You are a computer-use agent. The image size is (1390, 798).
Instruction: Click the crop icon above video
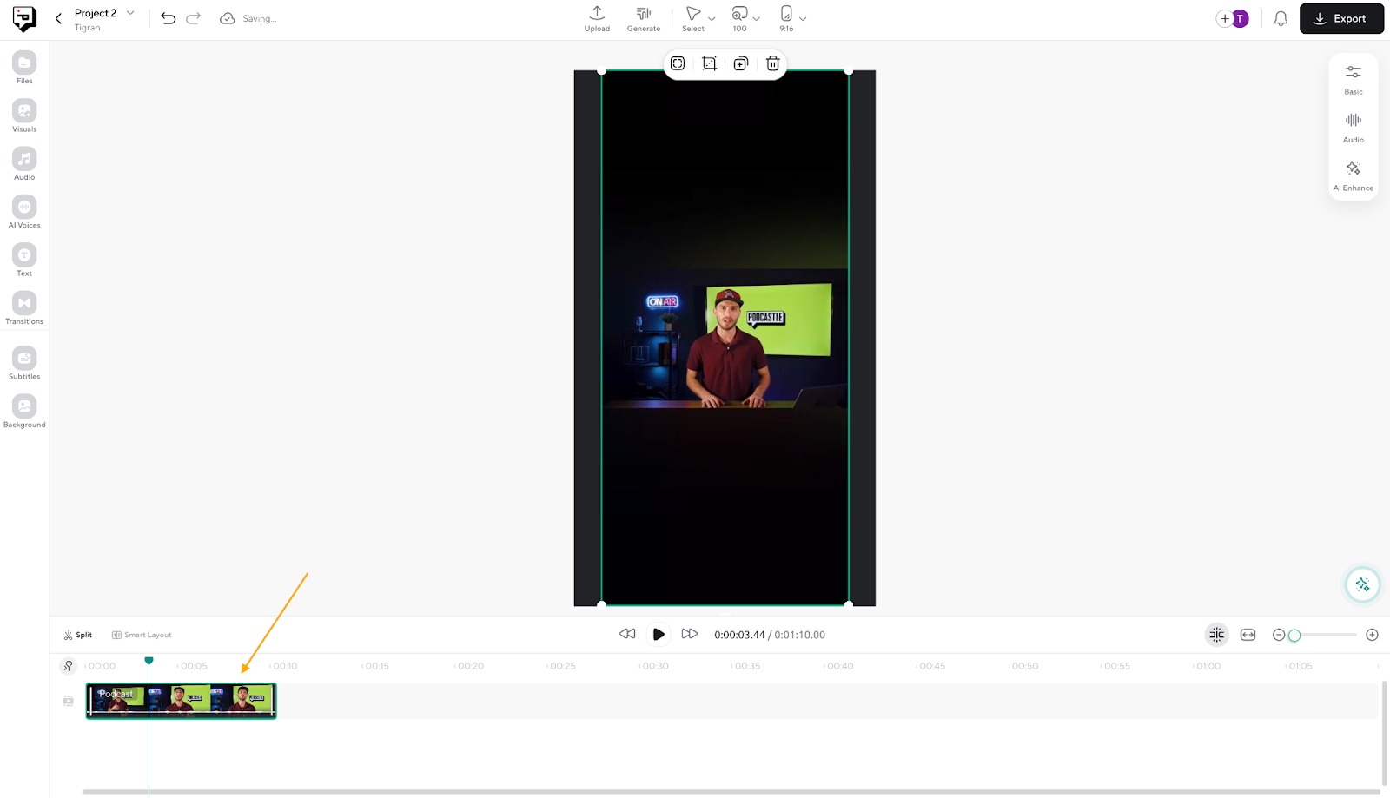[x=709, y=63]
